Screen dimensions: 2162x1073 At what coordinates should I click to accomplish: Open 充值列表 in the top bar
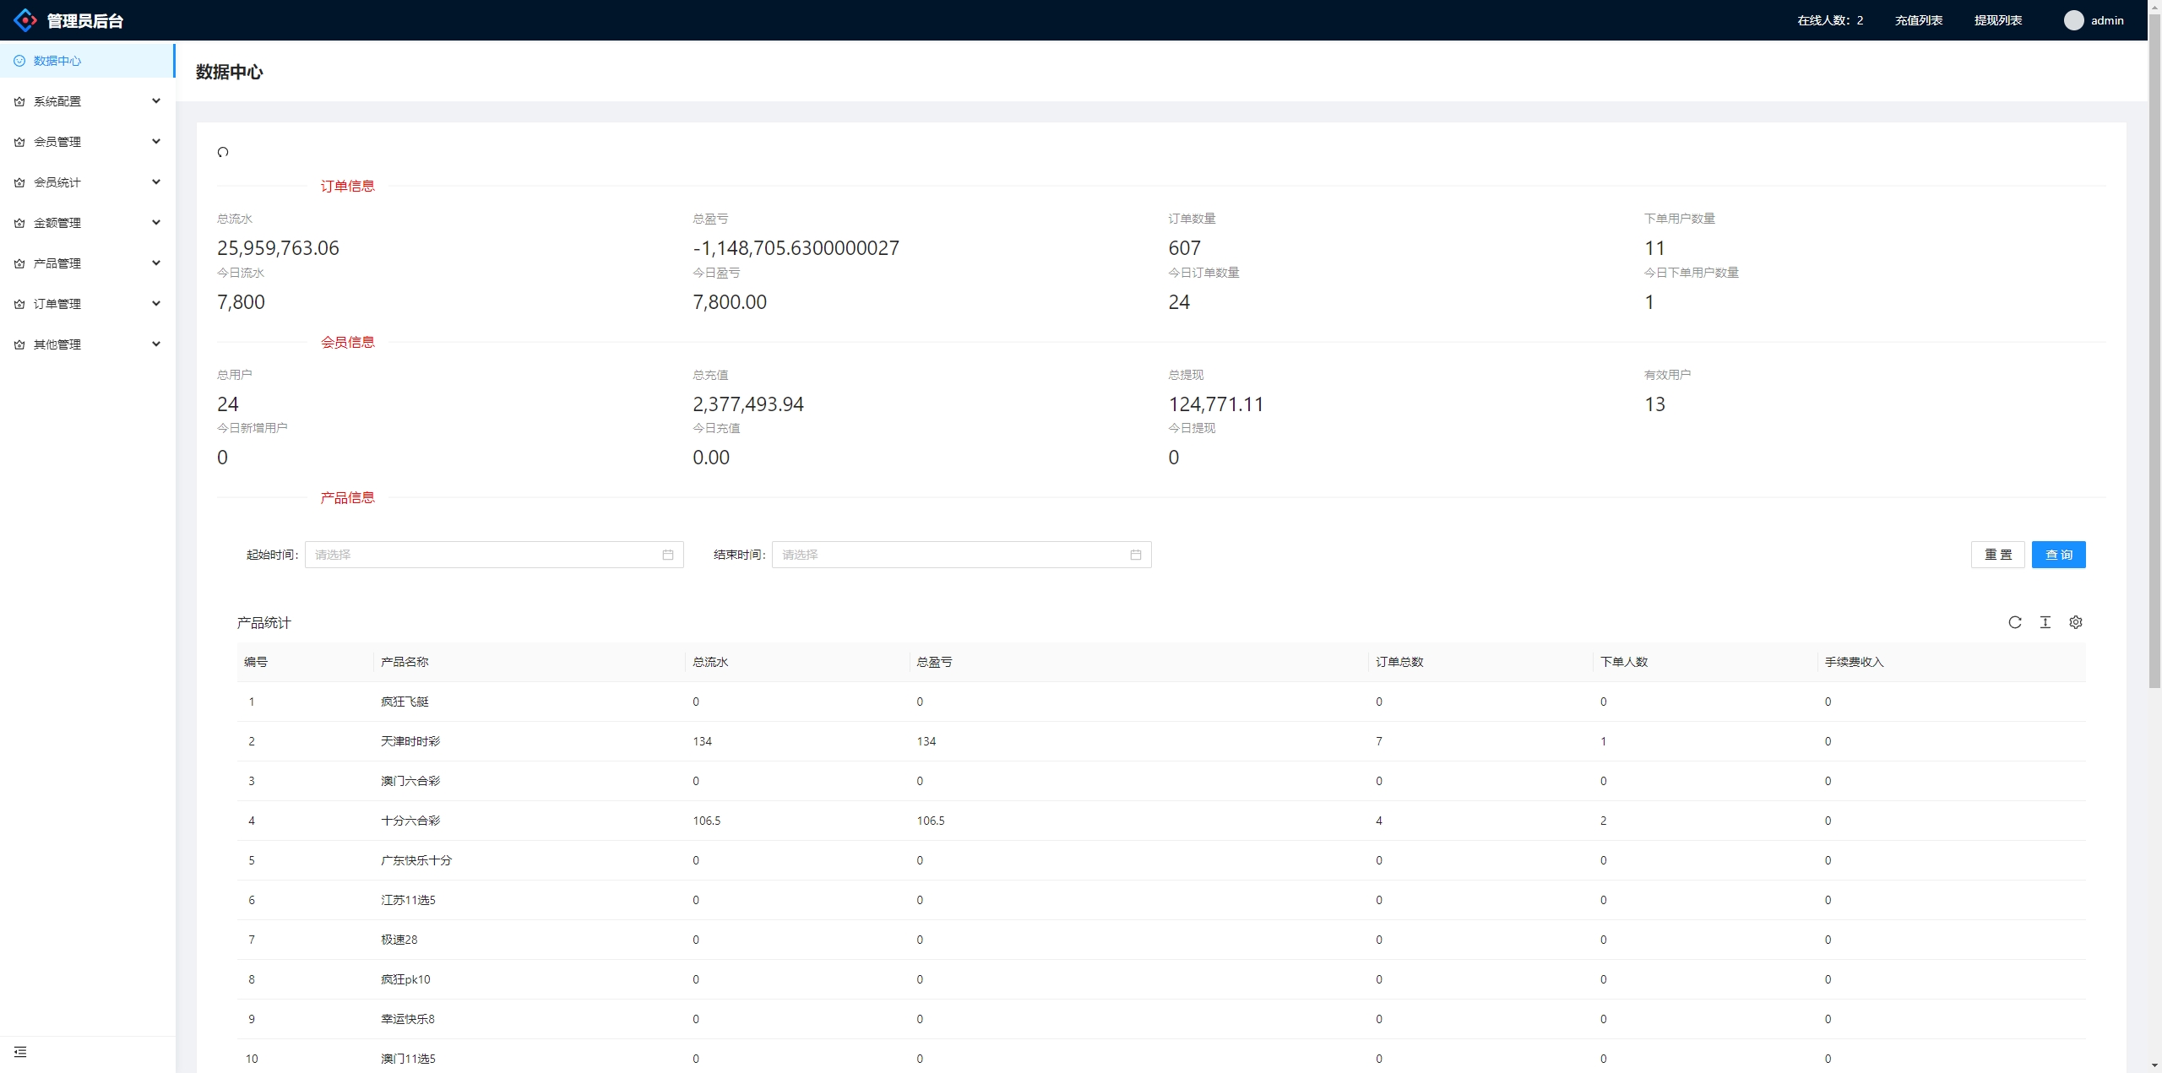click(1918, 20)
